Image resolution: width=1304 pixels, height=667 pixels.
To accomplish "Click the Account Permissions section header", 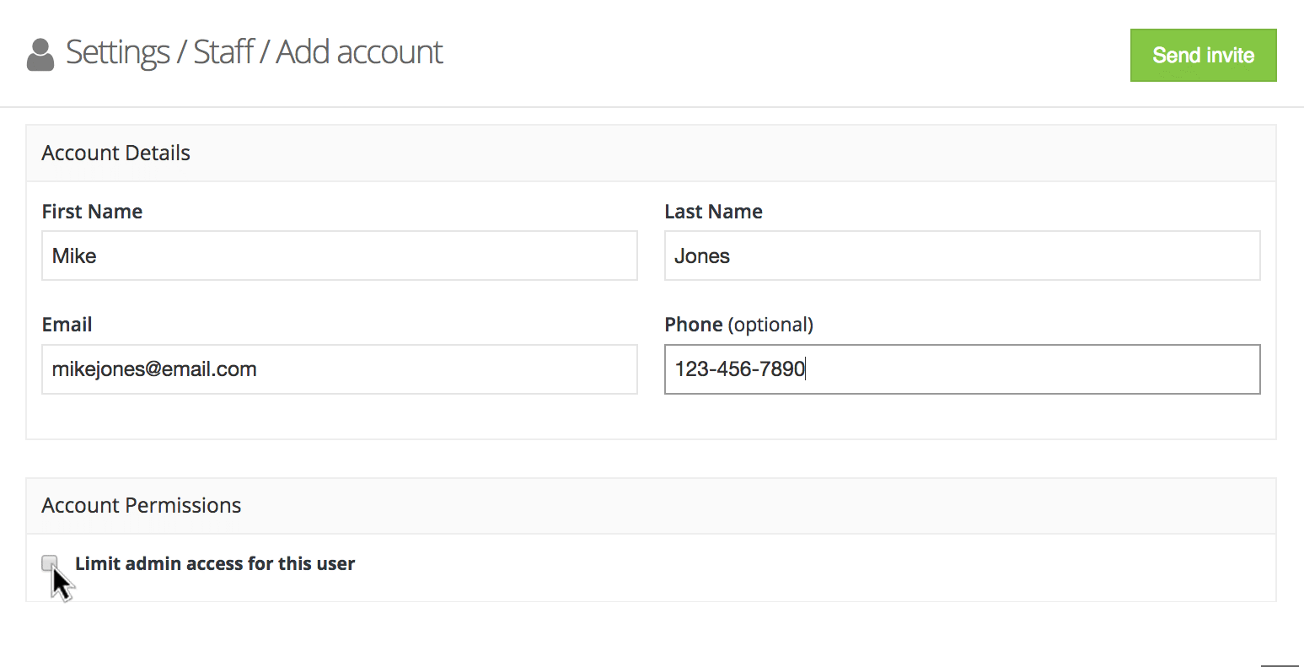I will (x=142, y=506).
